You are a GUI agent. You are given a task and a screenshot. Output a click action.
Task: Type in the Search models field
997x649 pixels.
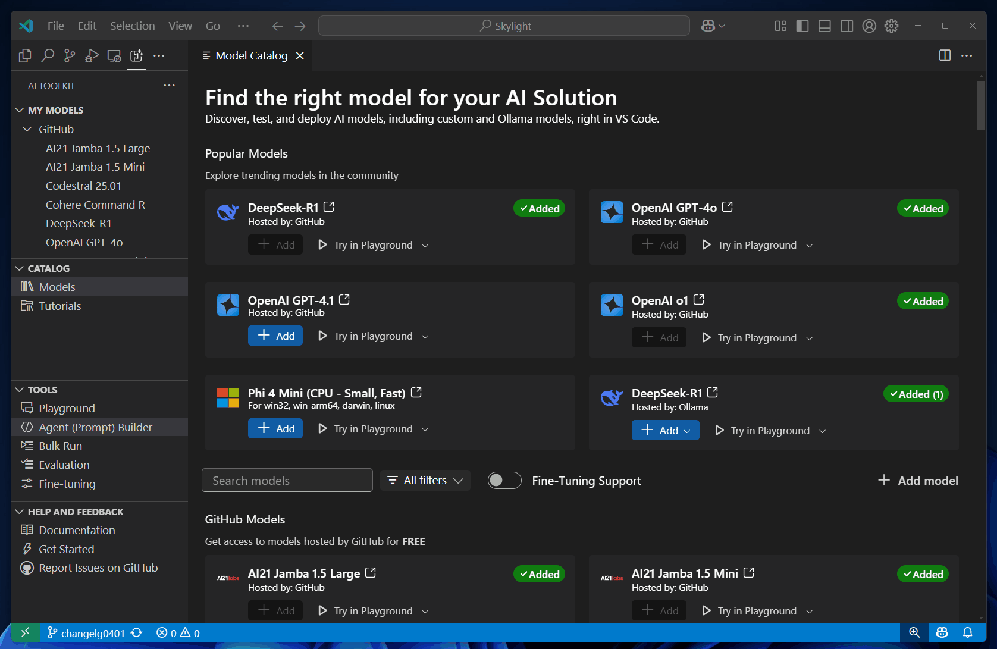287,480
